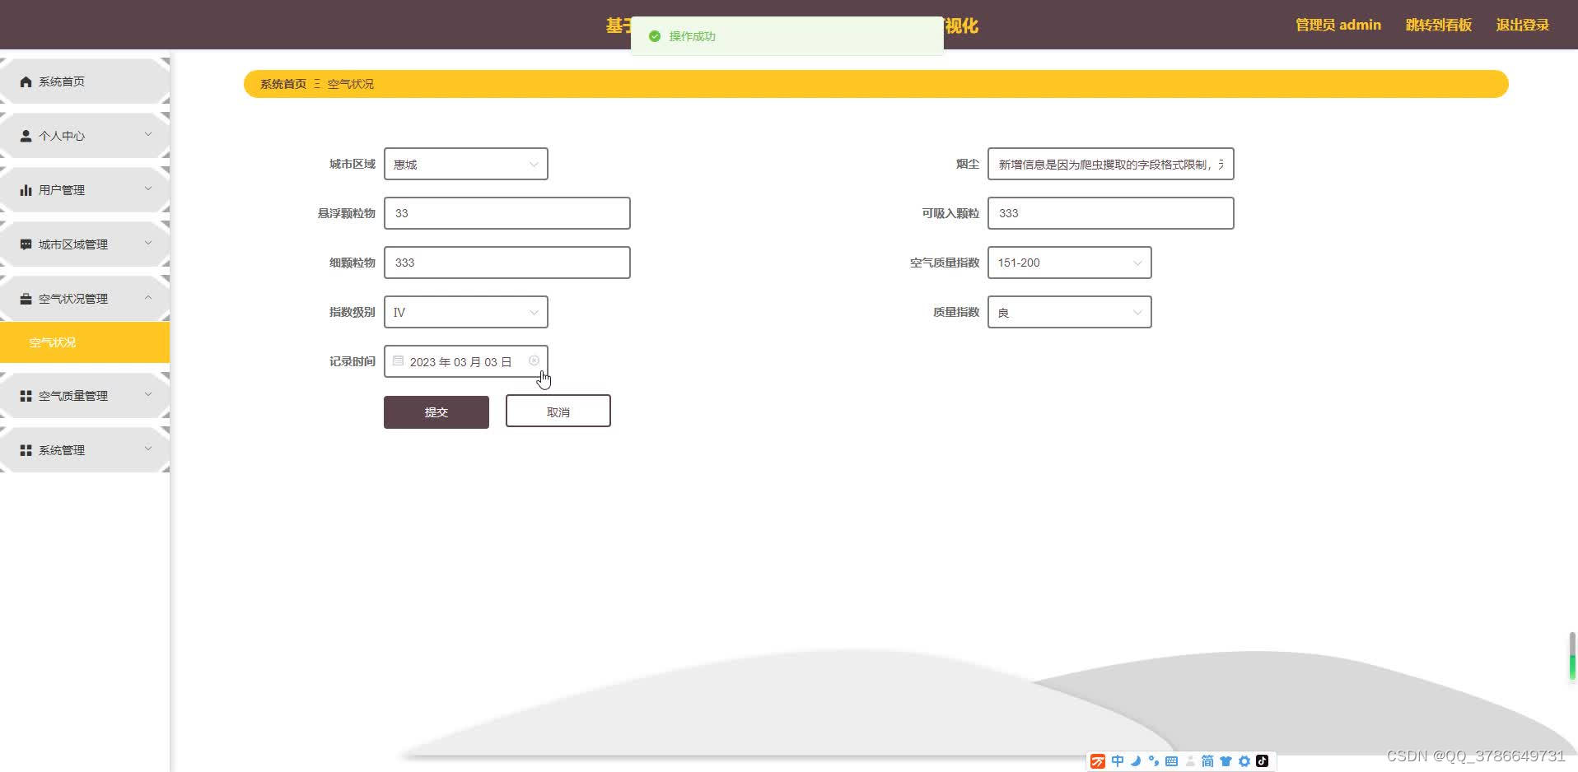
Task: Click the grid icon beside 系统管理
Action: click(x=26, y=450)
